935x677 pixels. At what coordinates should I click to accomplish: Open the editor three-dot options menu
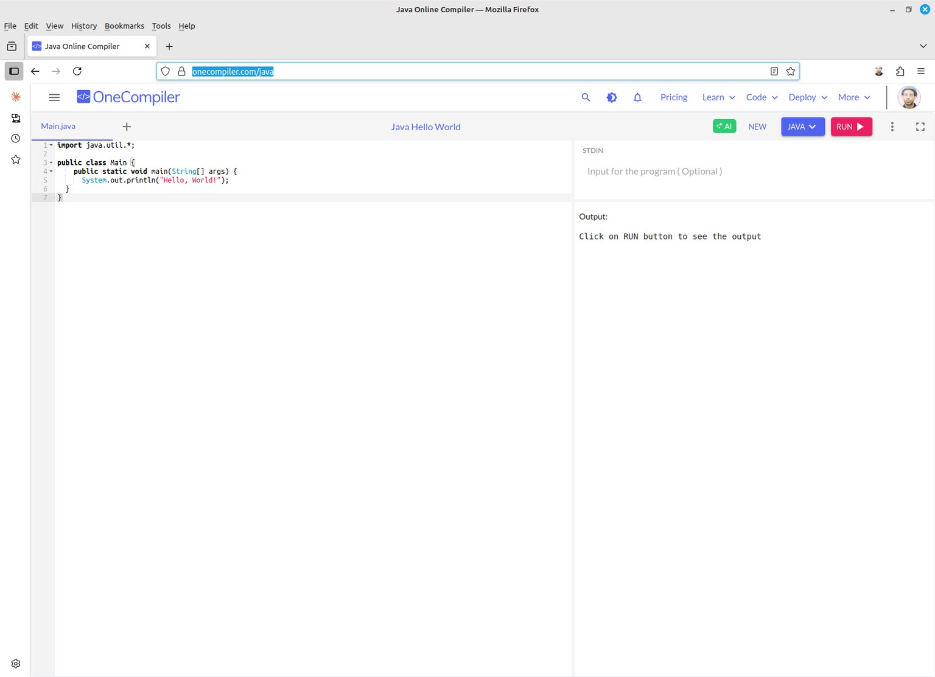pos(892,127)
